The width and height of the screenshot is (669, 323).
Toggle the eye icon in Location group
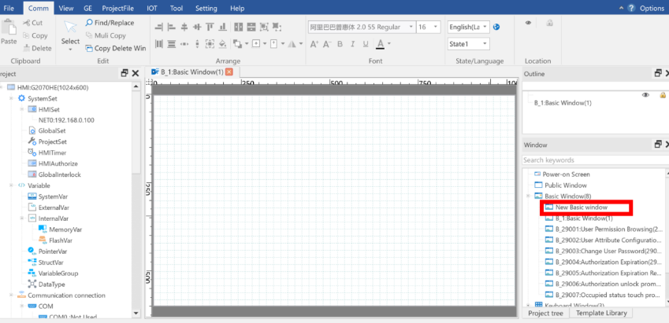(528, 23)
